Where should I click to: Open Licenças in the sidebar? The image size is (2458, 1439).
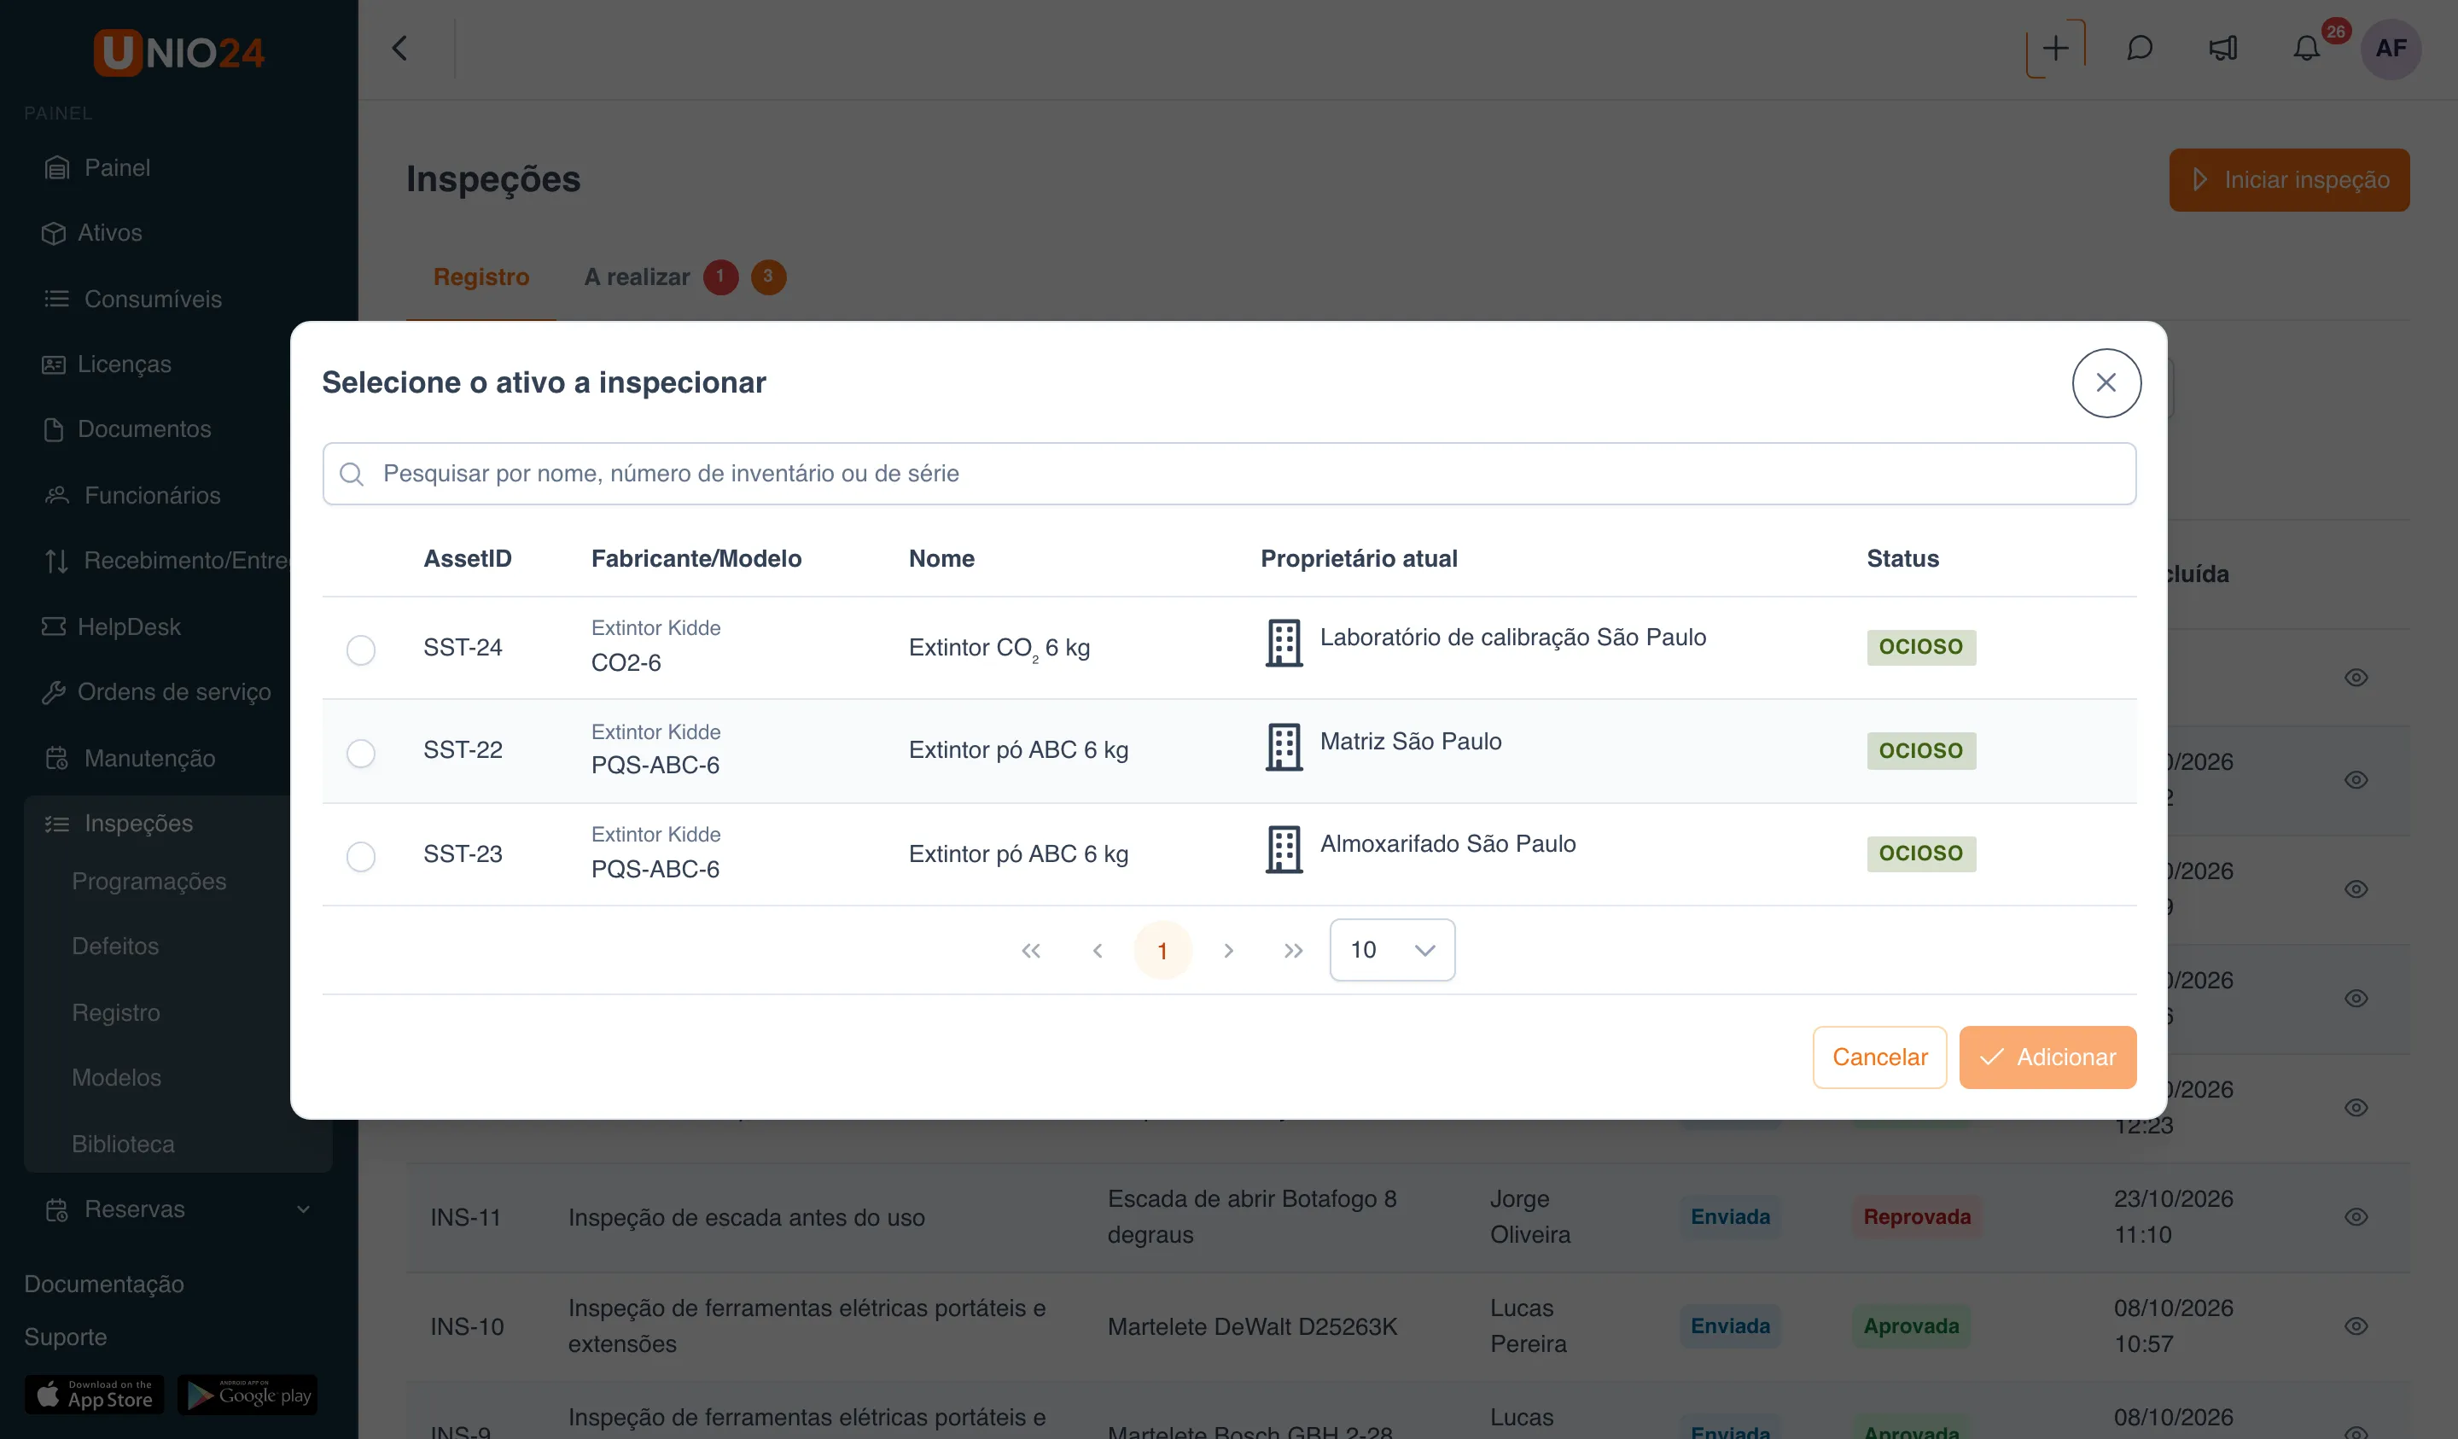point(108,364)
